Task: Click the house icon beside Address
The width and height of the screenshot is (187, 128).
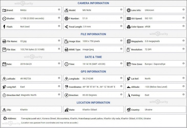Action: 5,118
